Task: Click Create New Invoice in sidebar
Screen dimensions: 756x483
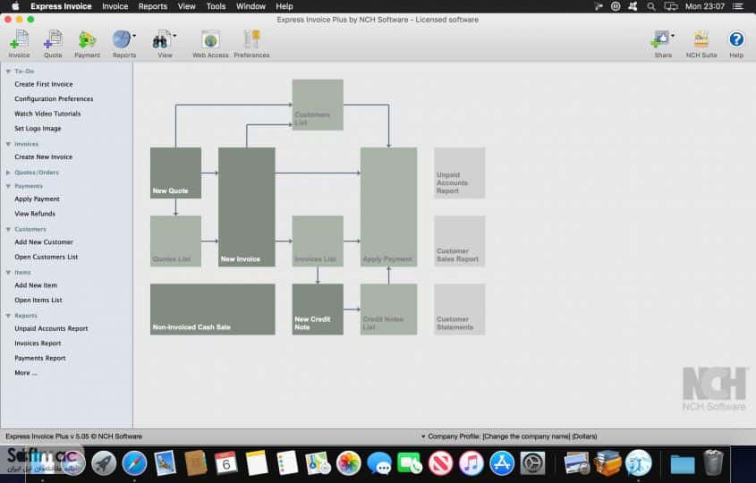Action: coord(44,157)
